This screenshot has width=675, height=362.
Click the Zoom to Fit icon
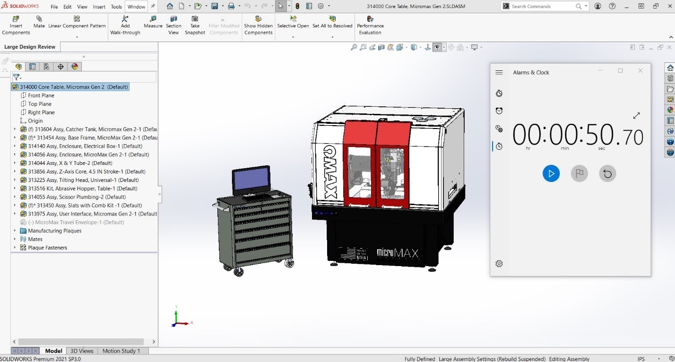point(354,47)
